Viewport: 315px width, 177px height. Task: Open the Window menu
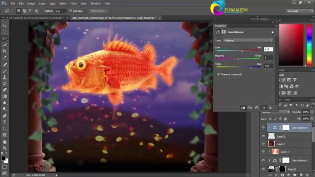click(x=95, y=3)
